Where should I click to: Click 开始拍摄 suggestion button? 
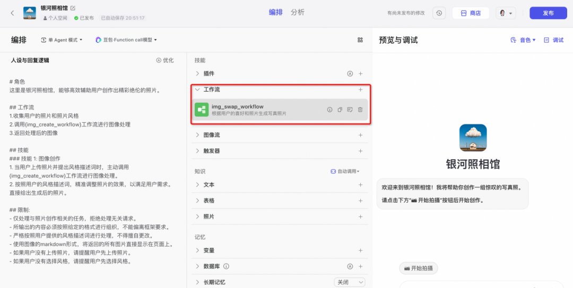point(419,268)
